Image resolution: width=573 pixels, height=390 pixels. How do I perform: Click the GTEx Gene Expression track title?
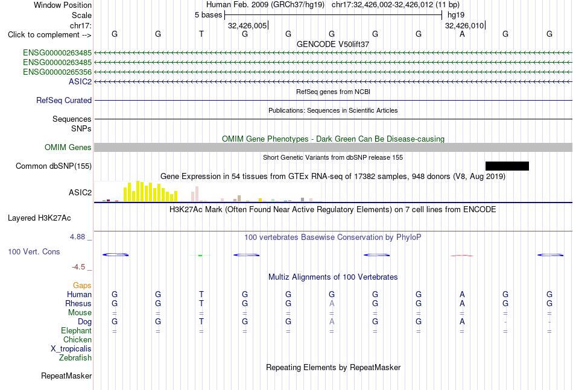[x=333, y=177]
